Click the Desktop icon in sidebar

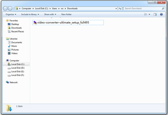pyautogui.click(x=9, y=24)
